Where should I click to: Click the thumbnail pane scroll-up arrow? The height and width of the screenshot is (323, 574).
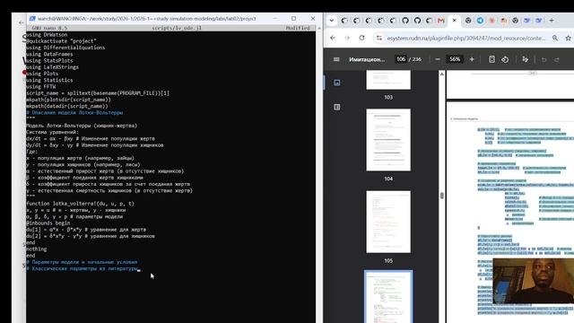pyautogui.click(x=442, y=74)
